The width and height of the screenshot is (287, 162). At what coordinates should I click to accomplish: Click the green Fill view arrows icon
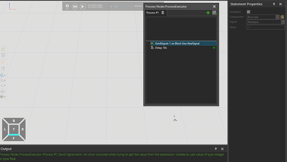click(3, 49)
